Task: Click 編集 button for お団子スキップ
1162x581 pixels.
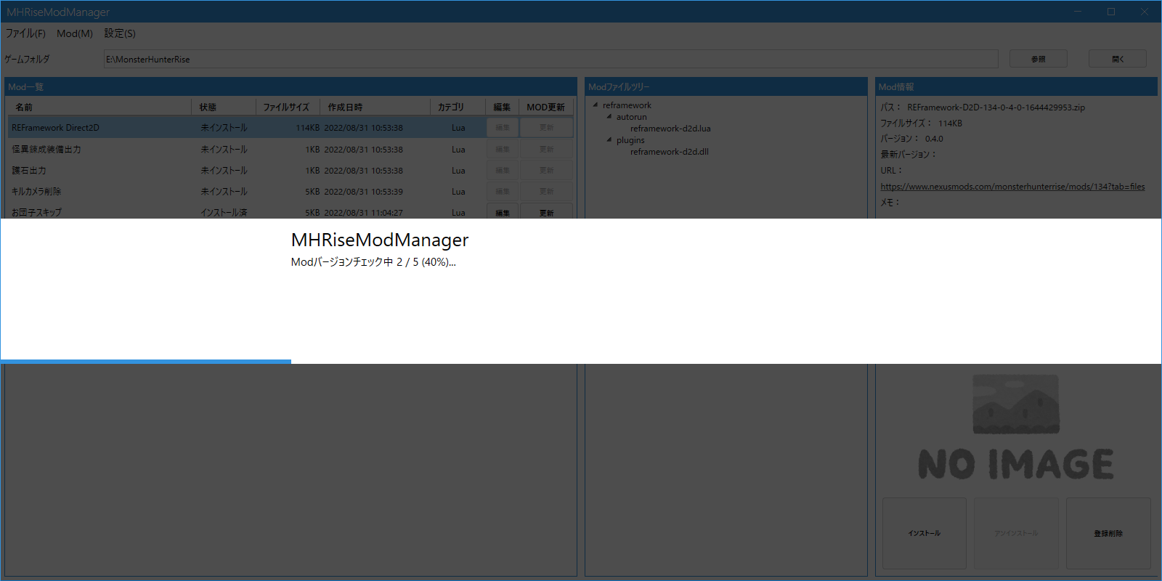Action: [503, 211]
